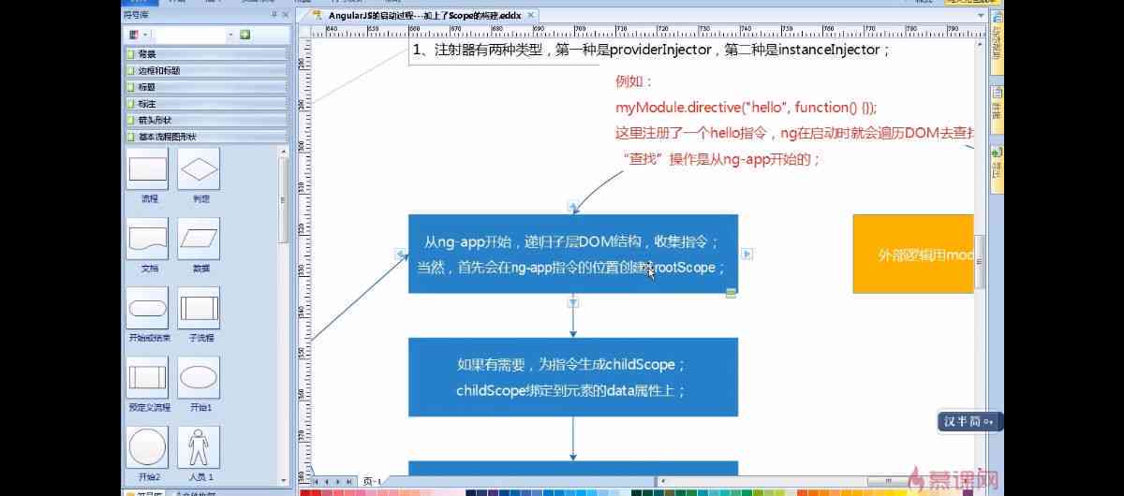
Task: Select the 开始1 ellipse shape
Action: click(x=199, y=377)
